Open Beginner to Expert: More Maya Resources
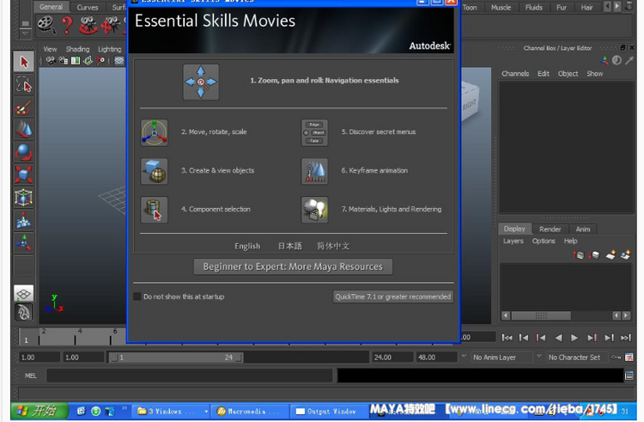Image resolution: width=644 pixels, height=422 pixels. (x=293, y=266)
